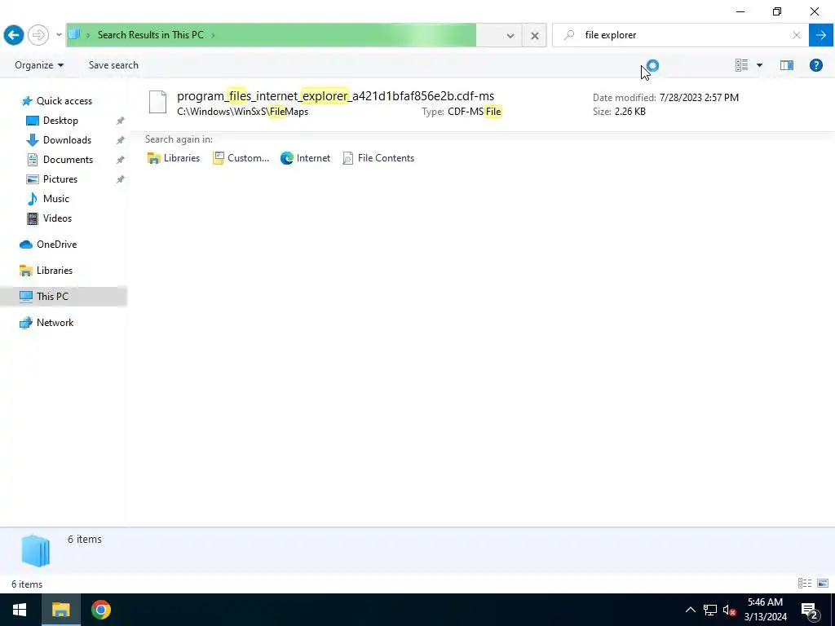Open the Organize menu
The height and width of the screenshot is (626, 835).
(39, 65)
